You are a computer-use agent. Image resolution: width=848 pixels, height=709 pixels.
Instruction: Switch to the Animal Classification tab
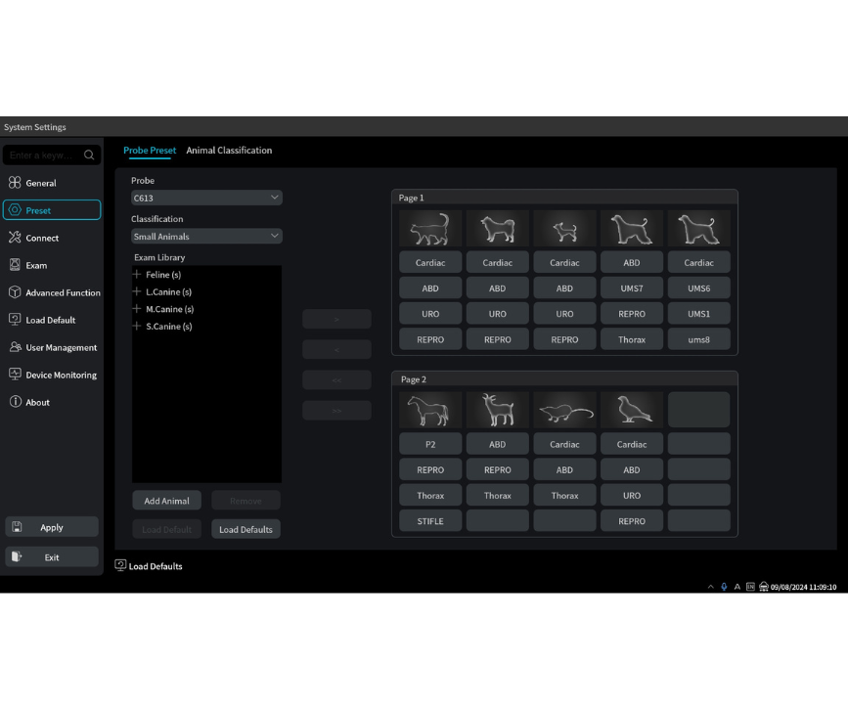coord(229,151)
